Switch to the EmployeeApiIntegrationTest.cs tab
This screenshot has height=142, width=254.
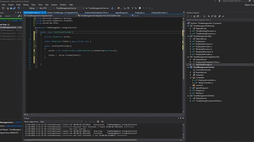(97, 13)
